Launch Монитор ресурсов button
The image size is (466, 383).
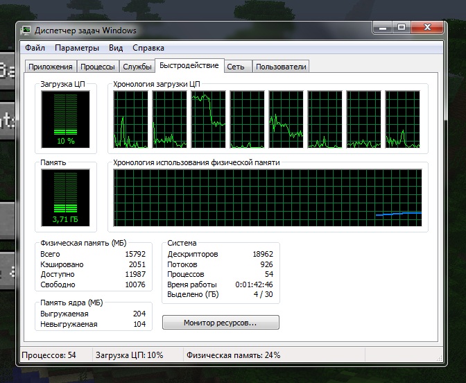tap(221, 323)
